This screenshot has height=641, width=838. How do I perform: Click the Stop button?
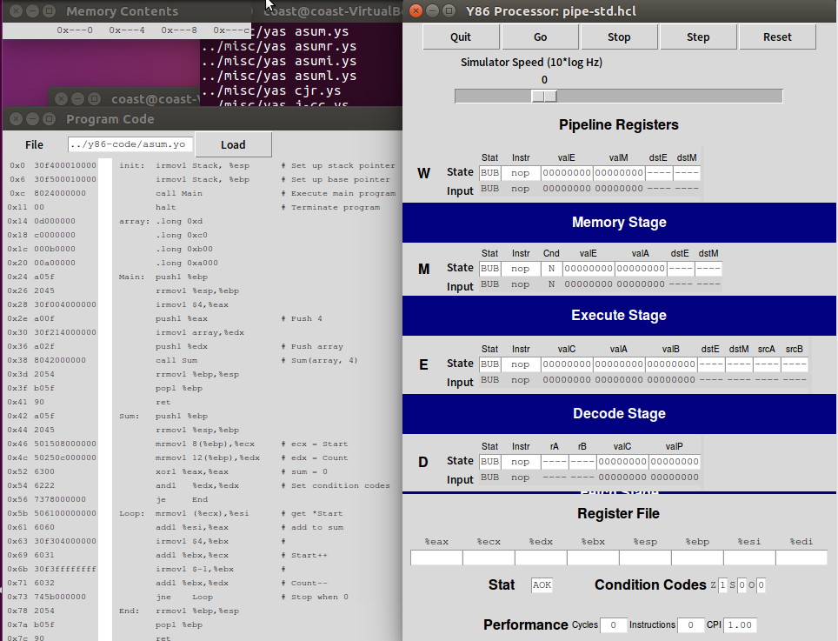[619, 37]
